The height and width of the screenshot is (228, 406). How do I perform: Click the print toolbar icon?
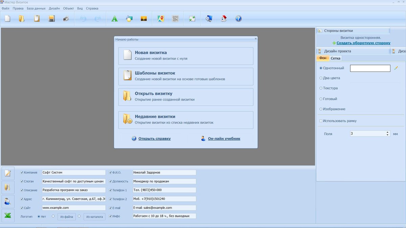pos(66,19)
